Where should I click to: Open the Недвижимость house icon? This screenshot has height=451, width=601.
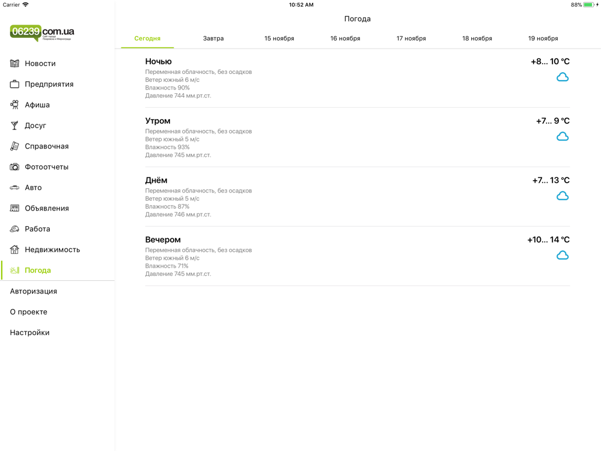14,250
